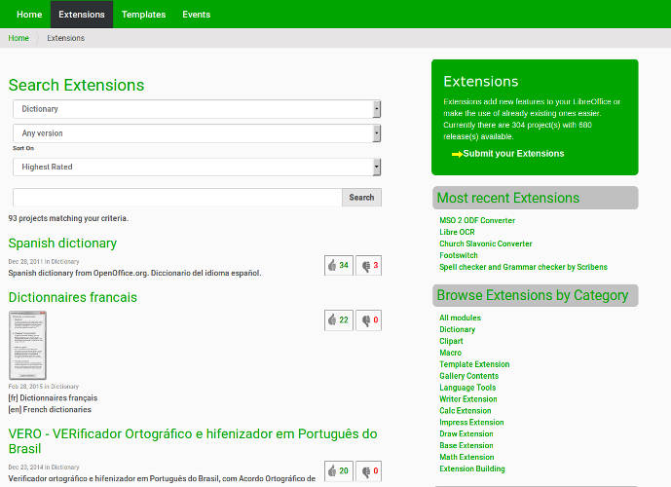Open Spell checker and Grammar checker by Scribens
This screenshot has width=671, height=487.
click(x=523, y=267)
